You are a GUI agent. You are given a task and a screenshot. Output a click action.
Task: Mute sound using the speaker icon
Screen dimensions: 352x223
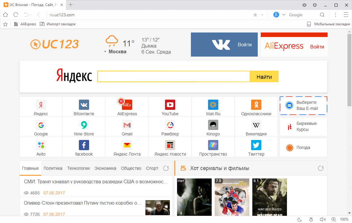click(322, 219)
